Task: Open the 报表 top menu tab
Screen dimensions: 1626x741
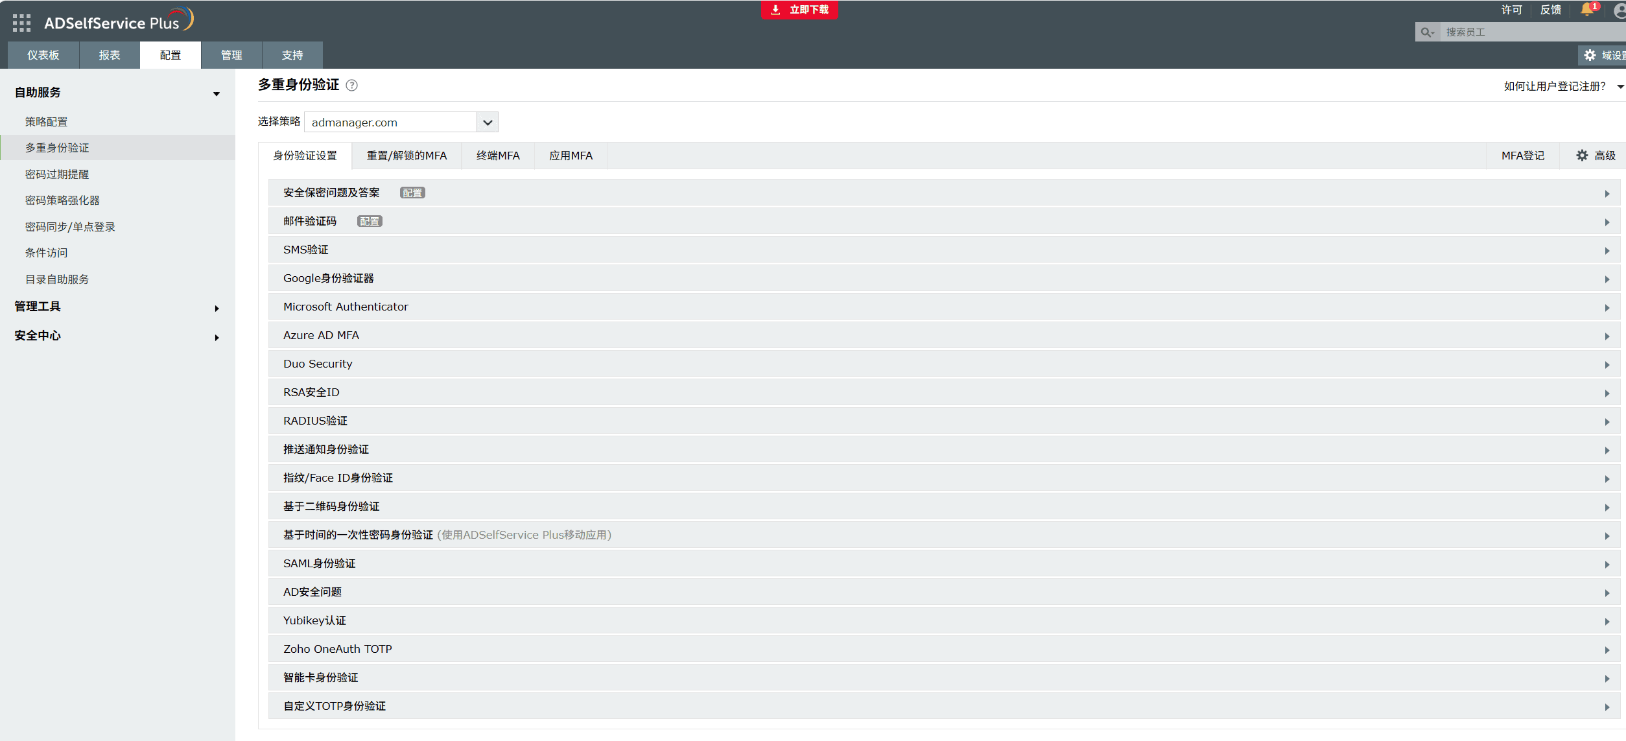Action: coord(109,55)
